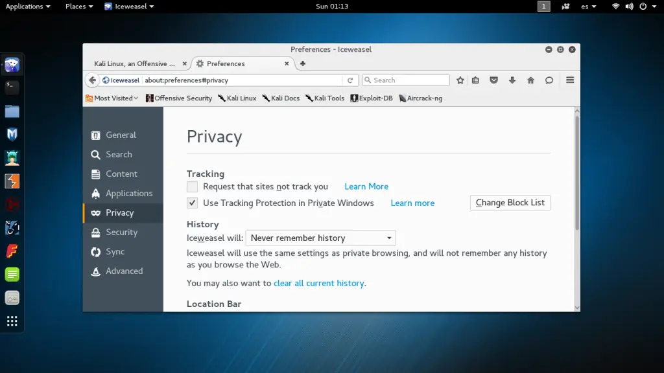Select Security in preferences sidebar
Screen dimensions: 664x373
click(123, 232)
